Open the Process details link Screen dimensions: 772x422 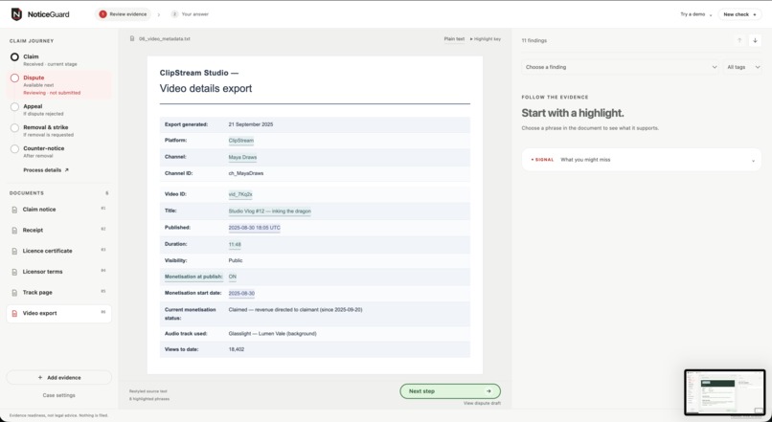click(x=46, y=170)
